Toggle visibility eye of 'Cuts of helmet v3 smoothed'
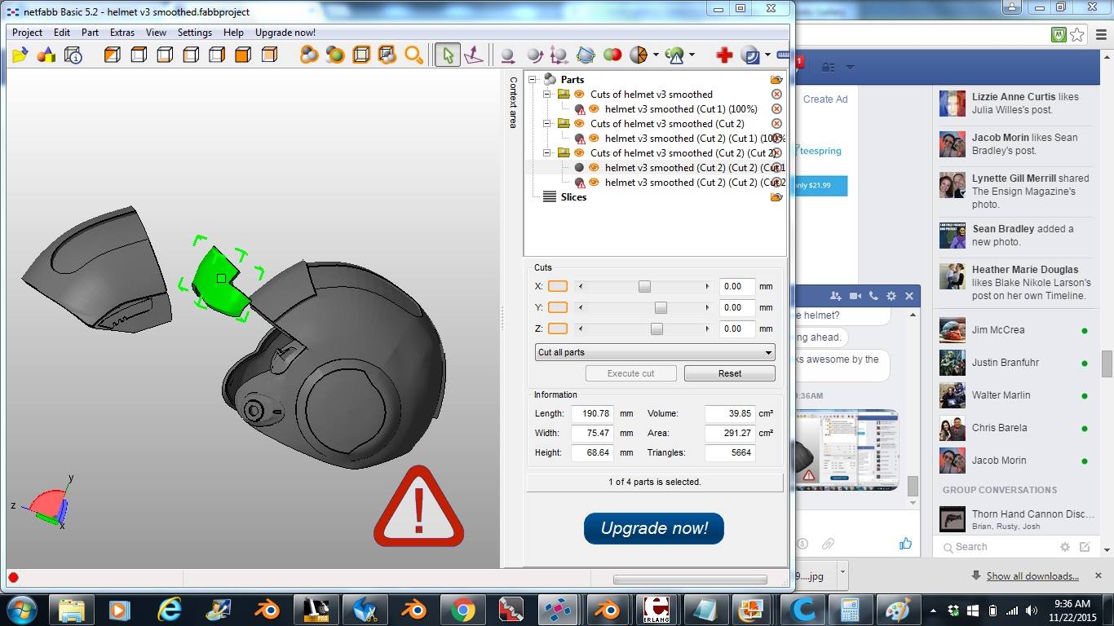1114x626 pixels. pyautogui.click(x=579, y=95)
